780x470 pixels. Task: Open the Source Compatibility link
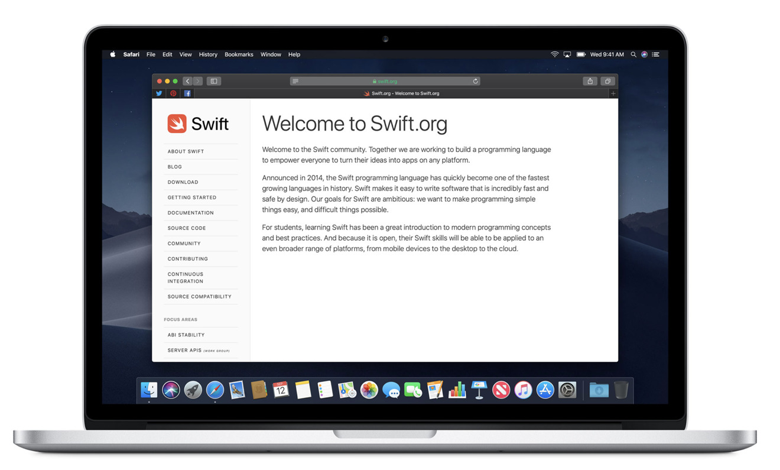point(199,297)
